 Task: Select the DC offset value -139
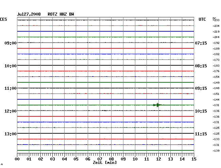216,151
